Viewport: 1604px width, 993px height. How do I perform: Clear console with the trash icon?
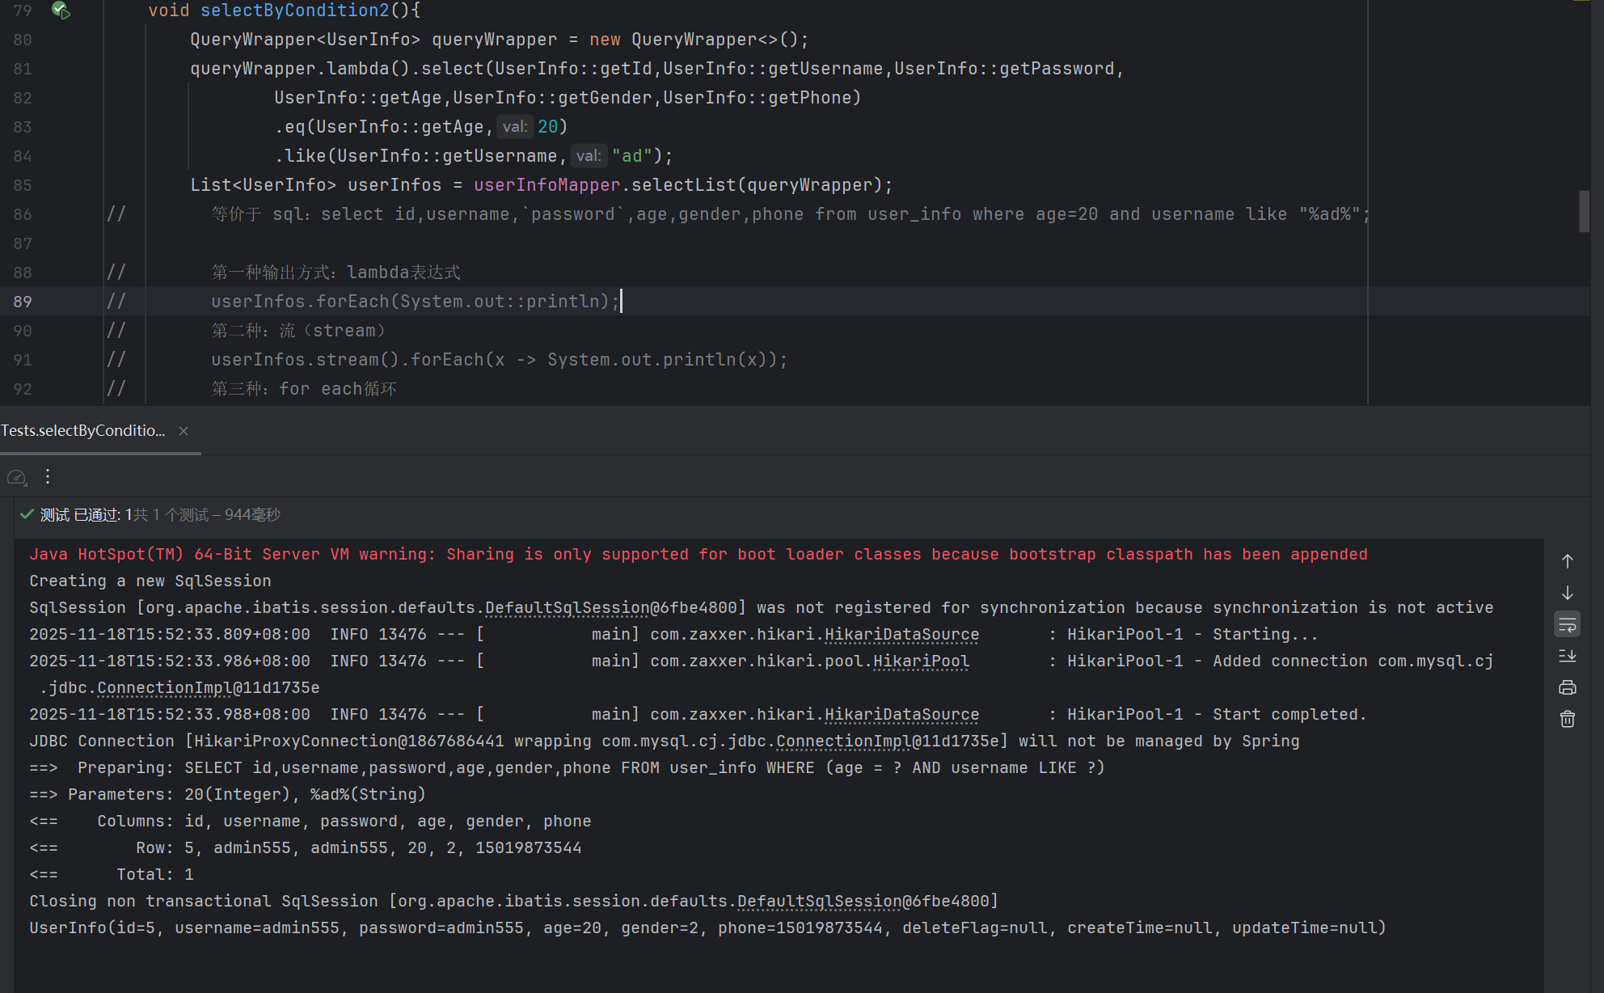point(1567,719)
